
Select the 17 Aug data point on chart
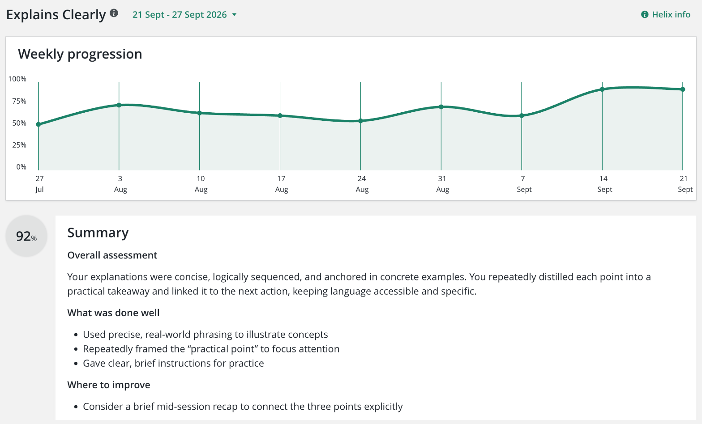click(x=280, y=116)
